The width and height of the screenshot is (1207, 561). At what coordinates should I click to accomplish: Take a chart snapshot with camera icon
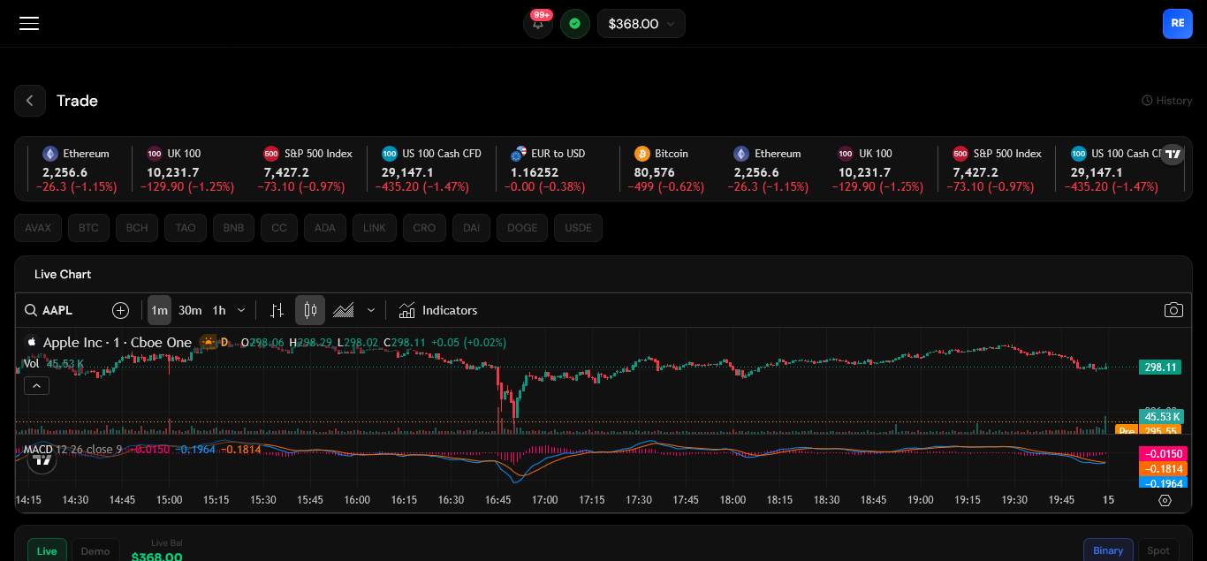tap(1173, 310)
